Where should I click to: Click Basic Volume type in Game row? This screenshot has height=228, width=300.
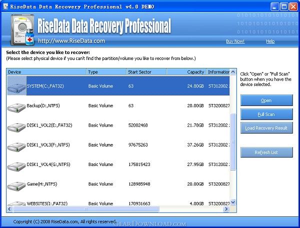coord(100,184)
